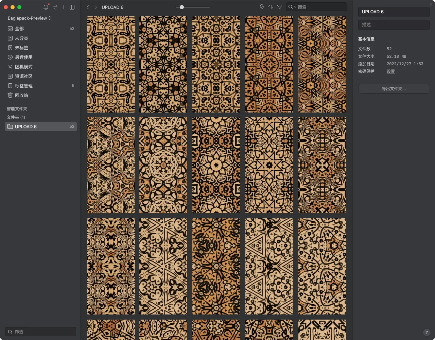Select 未标签 in the sidebar
This screenshot has height=340, width=435.
coord(41,48)
